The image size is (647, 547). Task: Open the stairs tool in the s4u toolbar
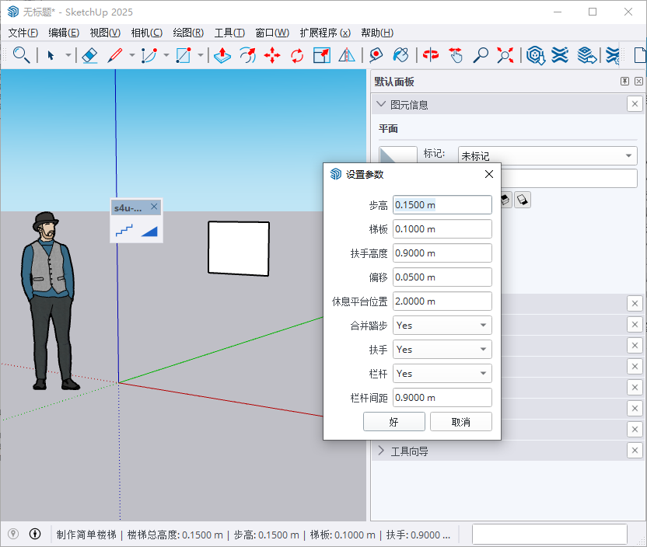(x=124, y=232)
